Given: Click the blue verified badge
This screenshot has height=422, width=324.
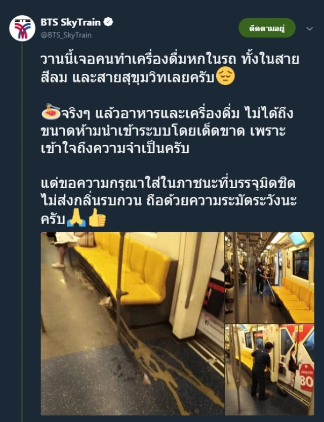Looking at the screenshot, I should [x=108, y=22].
